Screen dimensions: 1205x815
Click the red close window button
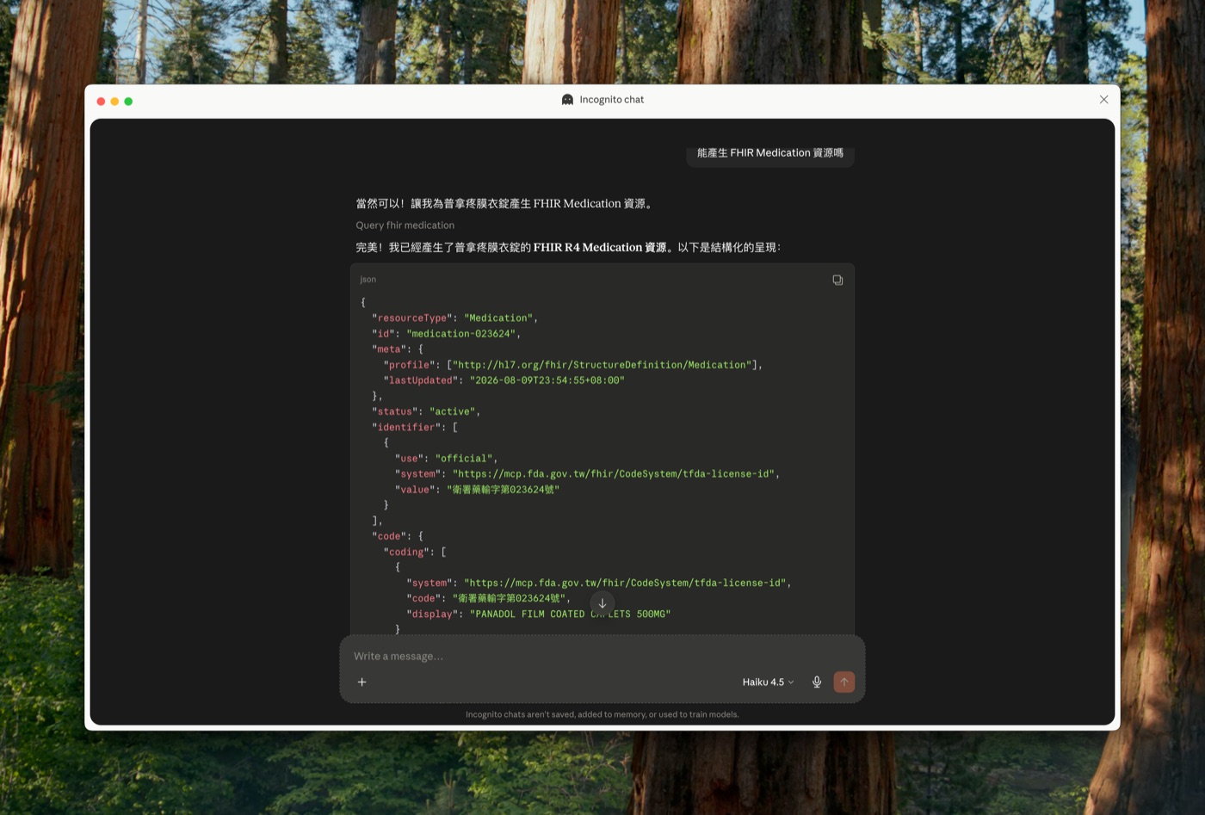101,102
